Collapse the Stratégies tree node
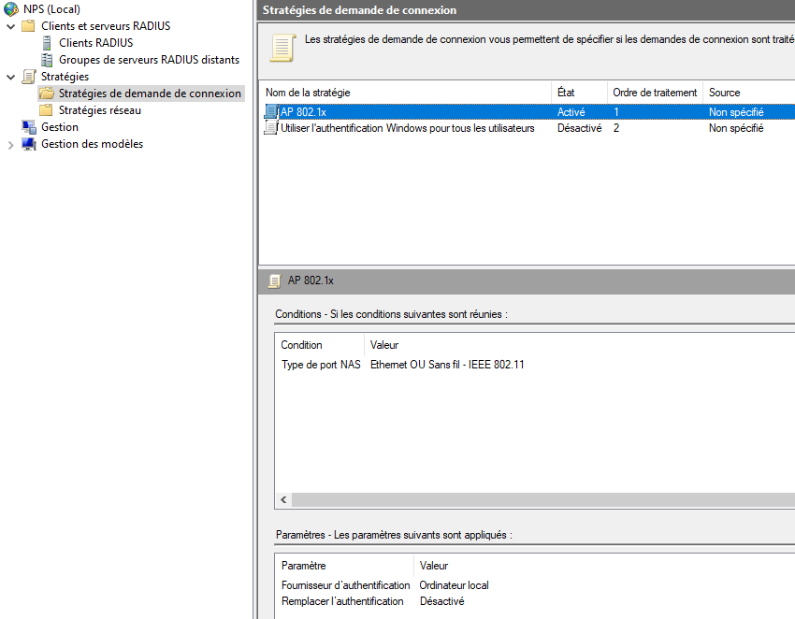 pos(10,77)
